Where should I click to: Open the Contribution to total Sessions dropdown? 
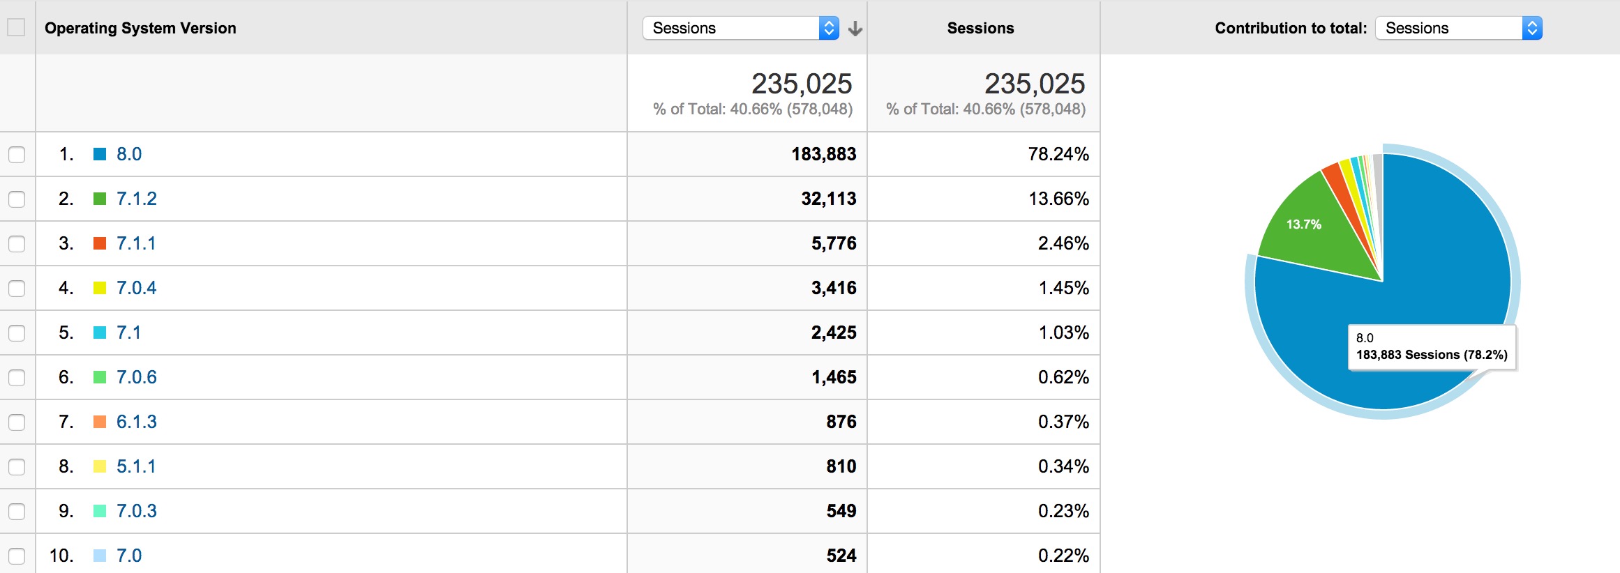(1456, 28)
